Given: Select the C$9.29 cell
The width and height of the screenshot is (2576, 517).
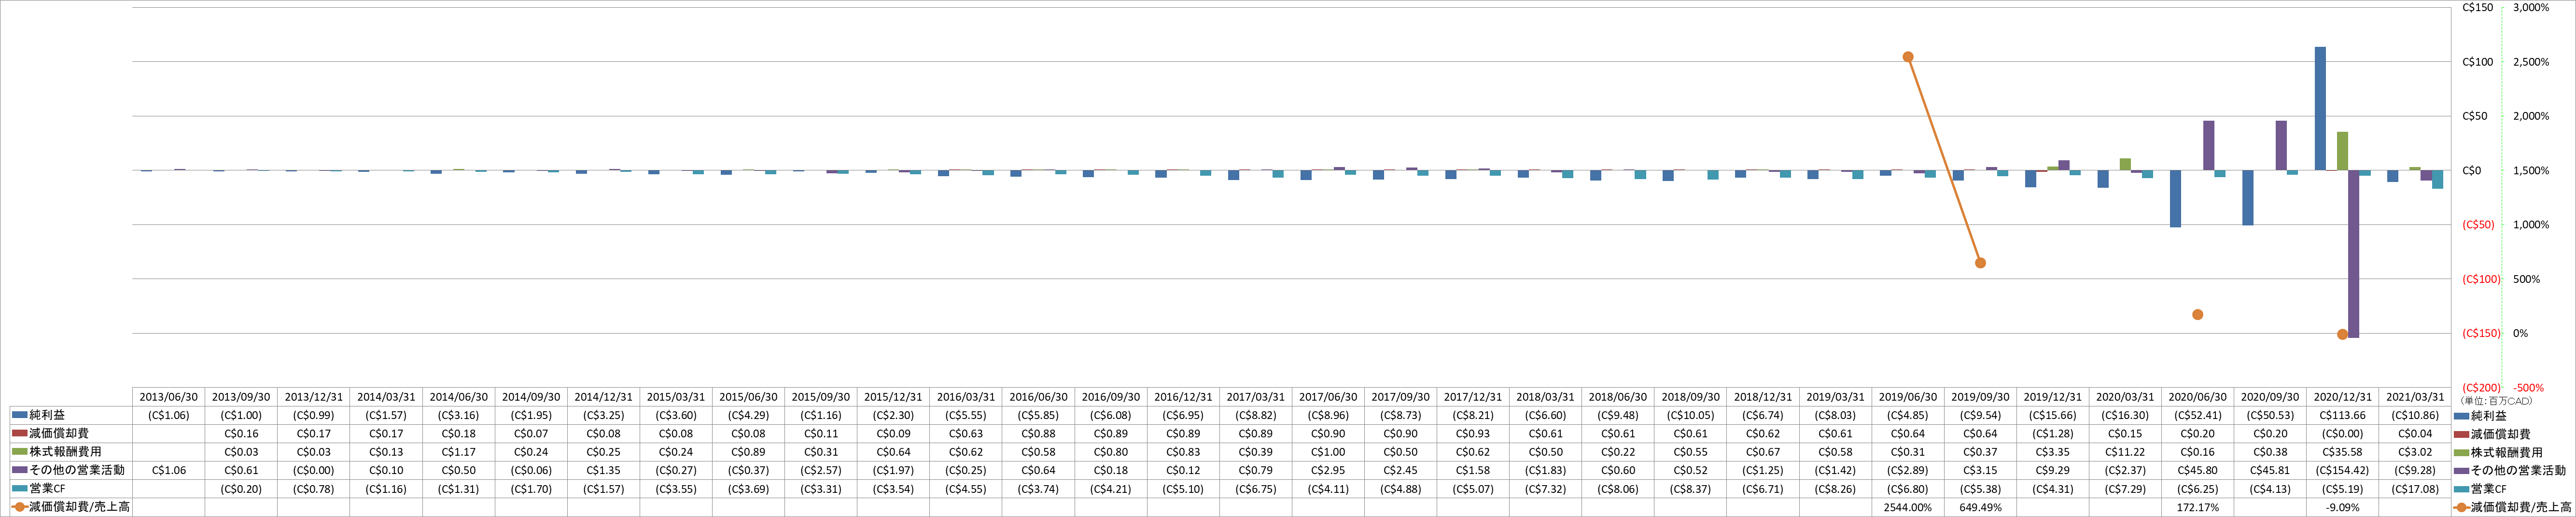Looking at the screenshot, I should point(2053,470).
